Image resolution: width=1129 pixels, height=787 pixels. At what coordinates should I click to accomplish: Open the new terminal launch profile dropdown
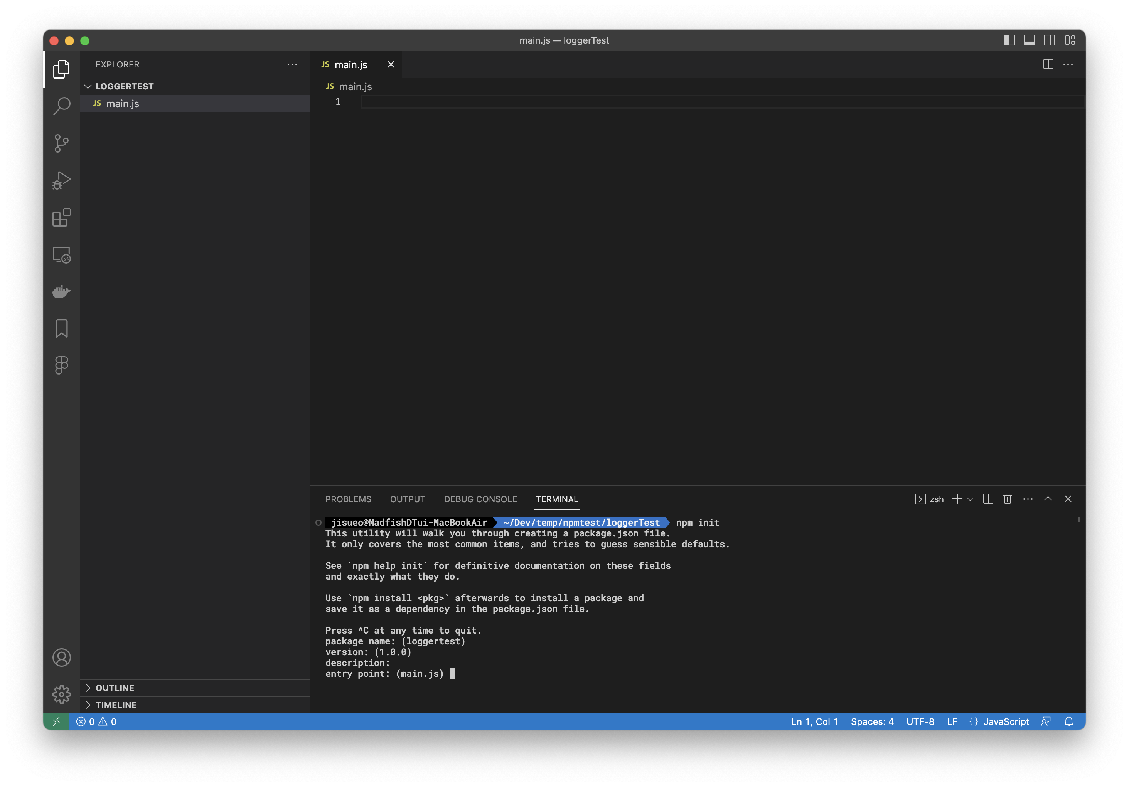970,499
